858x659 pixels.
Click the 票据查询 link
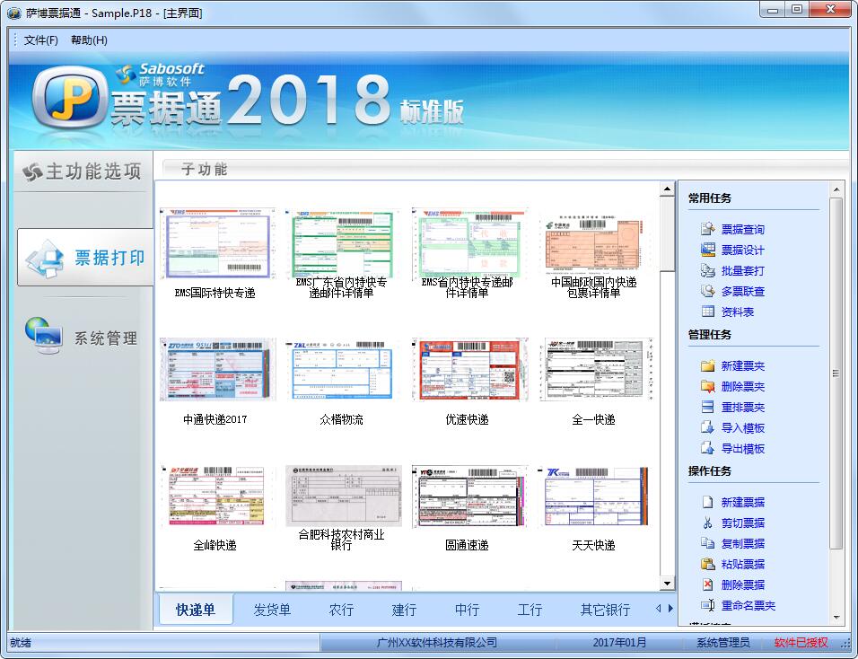point(742,229)
